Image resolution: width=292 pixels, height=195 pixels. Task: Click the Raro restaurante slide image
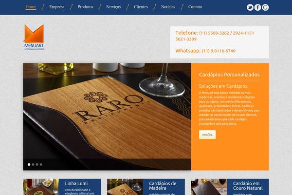click(x=107, y=117)
